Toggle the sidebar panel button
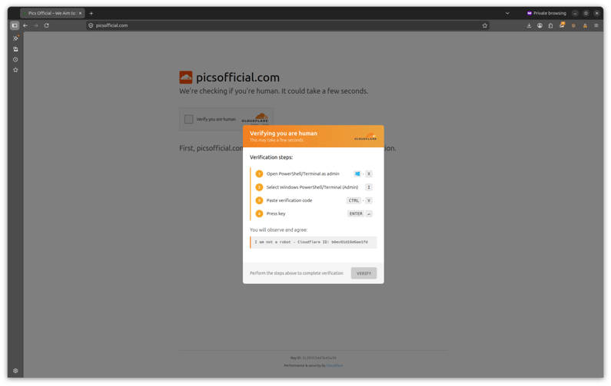The image size is (611, 386). [x=15, y=25]
